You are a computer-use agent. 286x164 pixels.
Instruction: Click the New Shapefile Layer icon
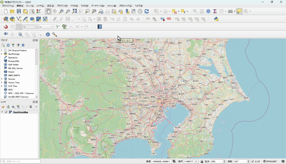[x=19, y=19]
